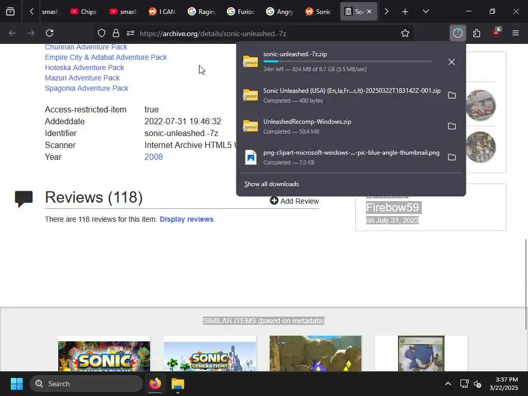Go forward one page
This screenshot has height=396, width=528.
pos(30,33)
